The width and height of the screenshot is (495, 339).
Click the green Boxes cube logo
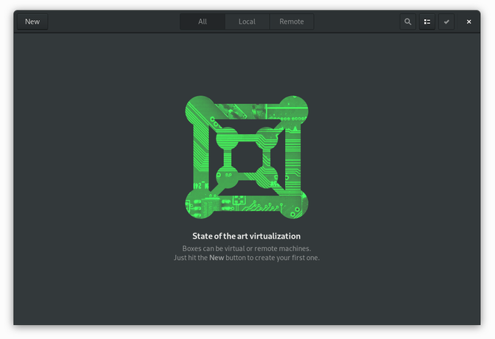247,157
